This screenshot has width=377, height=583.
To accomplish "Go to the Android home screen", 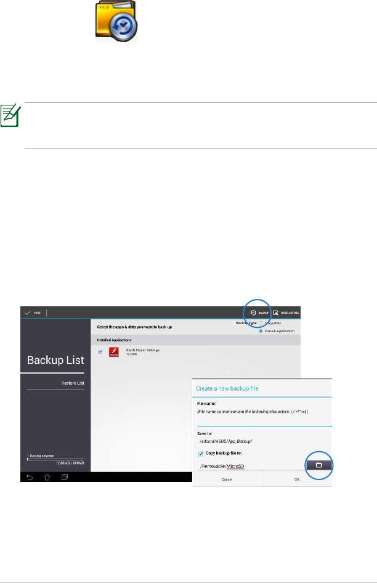I will [x=47, y=477].
